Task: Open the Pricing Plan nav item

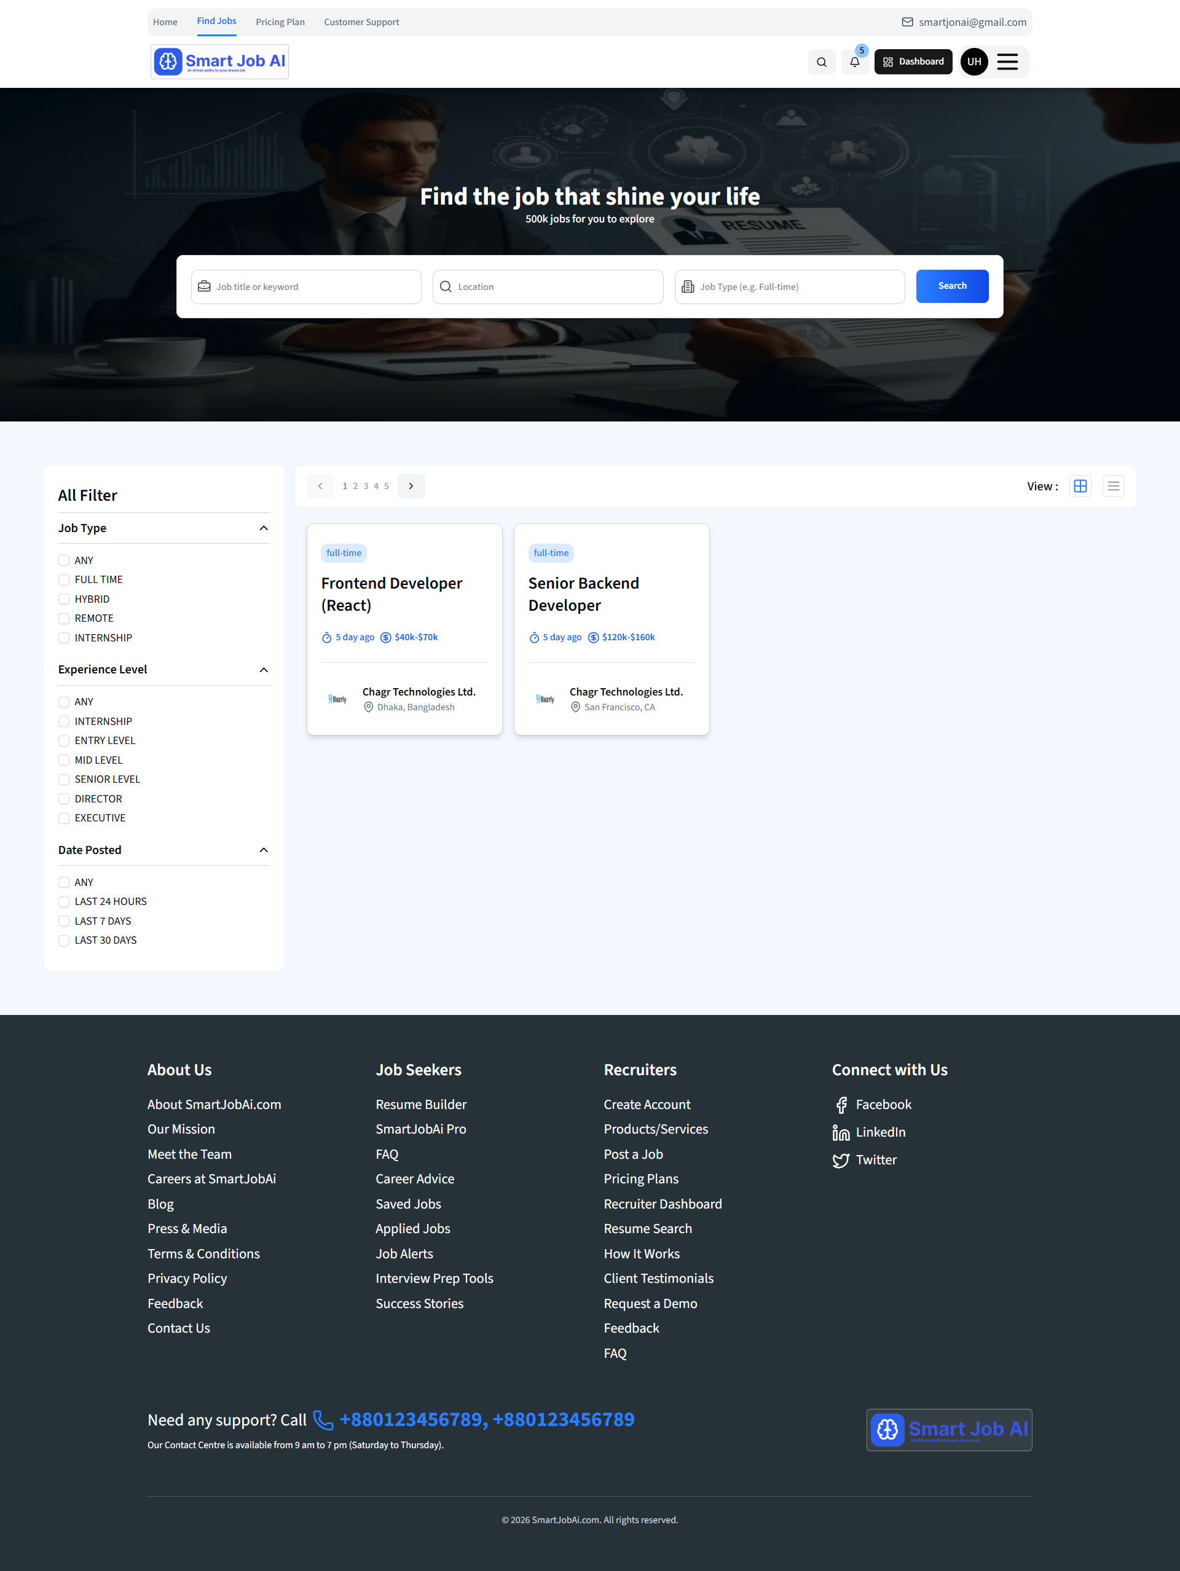Action: pyautogui.click(x=280, y=22)
